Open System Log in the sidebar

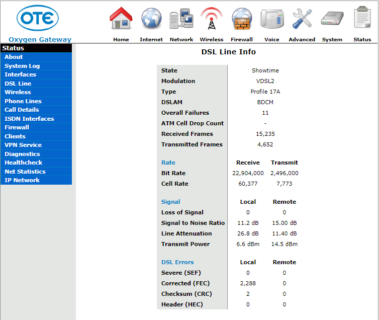(x=36, y=66)
